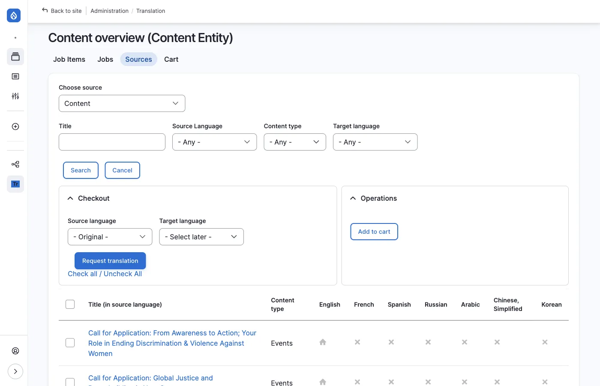Open the Content stack icon in sidebar
Viewport: 600px width, 386px height.
click(15, 57)
